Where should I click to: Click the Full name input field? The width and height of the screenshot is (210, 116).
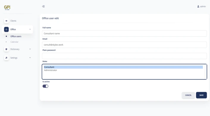coord(124,34)
